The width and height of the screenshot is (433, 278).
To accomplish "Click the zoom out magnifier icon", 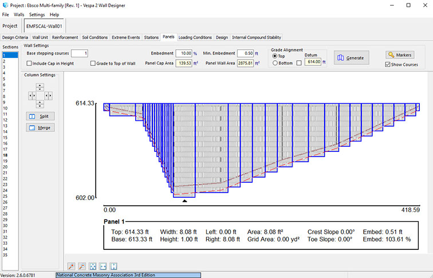I will click(82, 267).
